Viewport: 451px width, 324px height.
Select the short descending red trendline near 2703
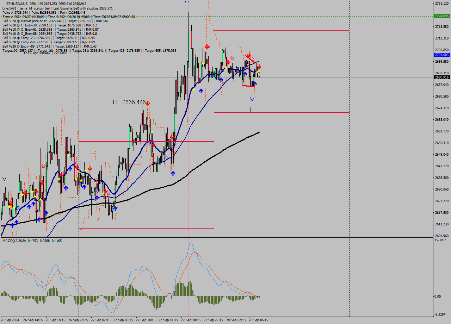click(x=250, y=60)
